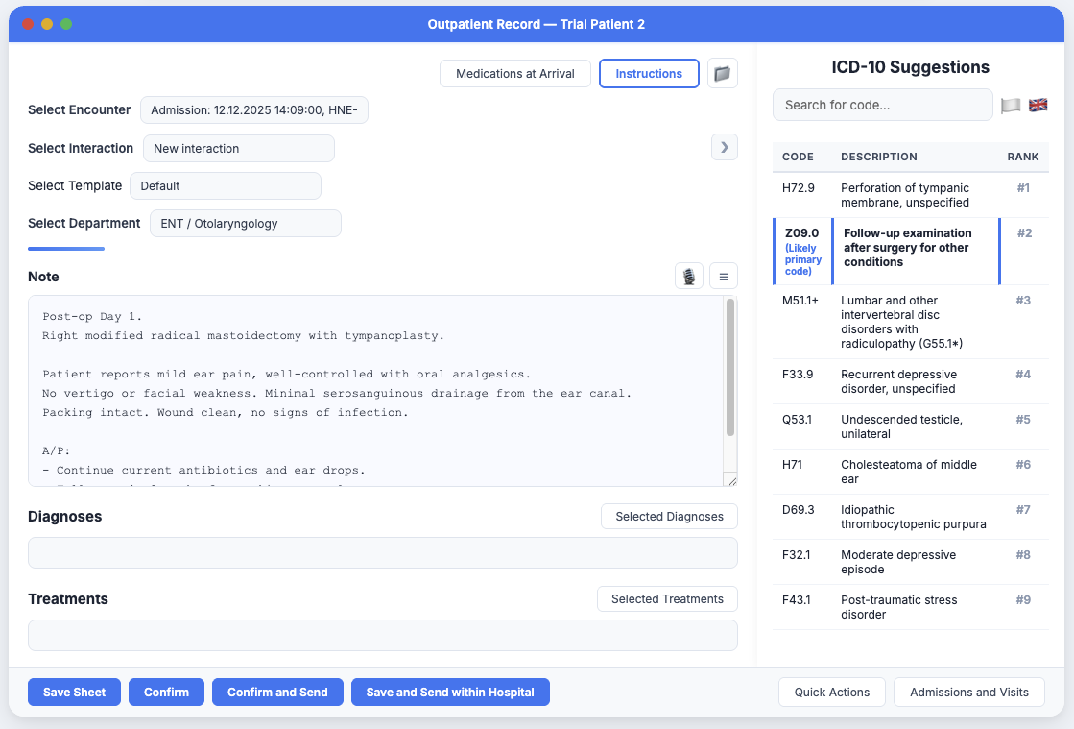
Task: Open the Select Template dropdown
Action: [x=225, y=185]
